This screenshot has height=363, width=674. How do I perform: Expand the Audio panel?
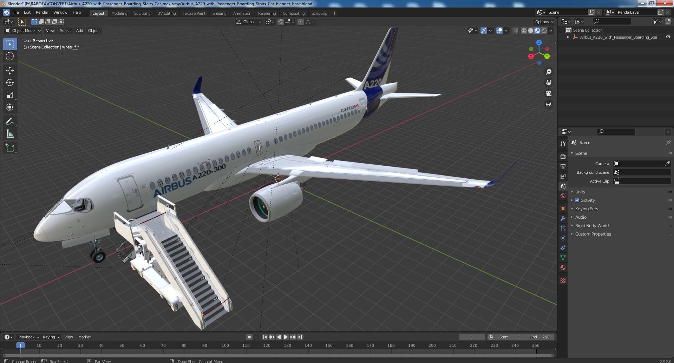click(x=581, y=217)
